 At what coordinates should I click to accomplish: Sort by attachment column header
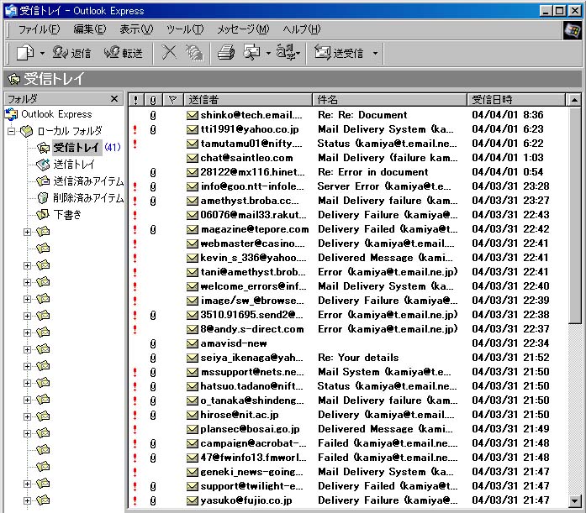[153, 100]
